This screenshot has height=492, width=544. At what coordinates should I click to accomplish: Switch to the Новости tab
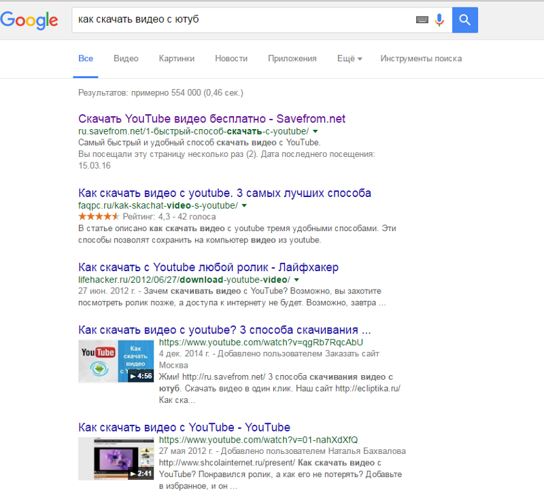tap(231, 58)
